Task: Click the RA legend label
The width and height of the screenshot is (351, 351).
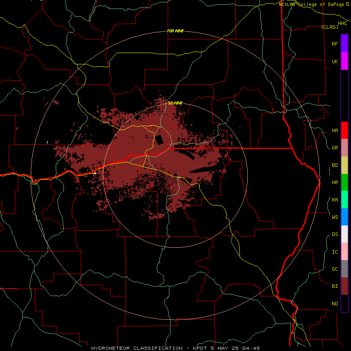Action: click(x=335, y=200)
